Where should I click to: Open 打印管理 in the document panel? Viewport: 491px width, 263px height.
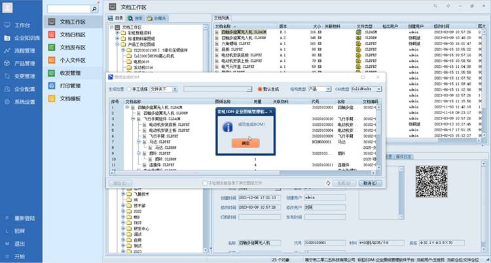(x=71, y=85)
